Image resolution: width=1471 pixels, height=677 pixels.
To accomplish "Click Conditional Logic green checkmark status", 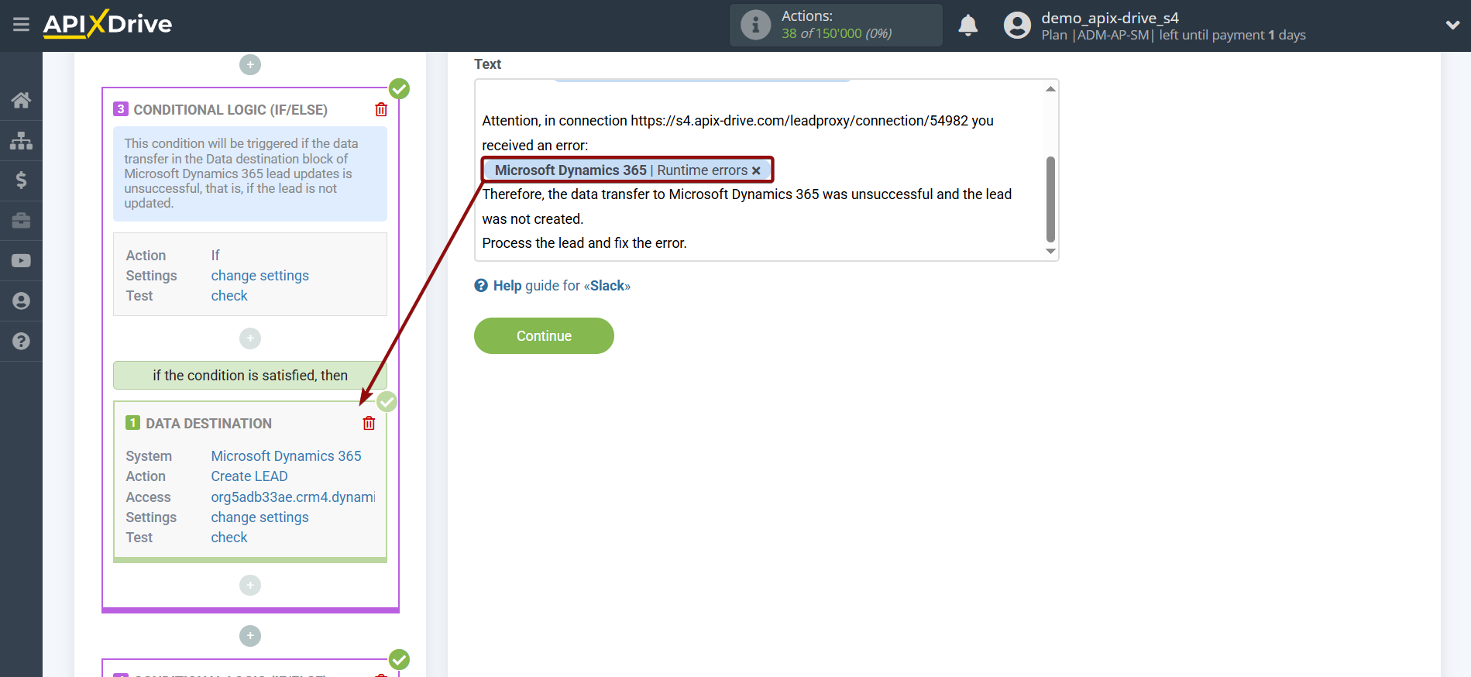I will click(x=399, y=89).
